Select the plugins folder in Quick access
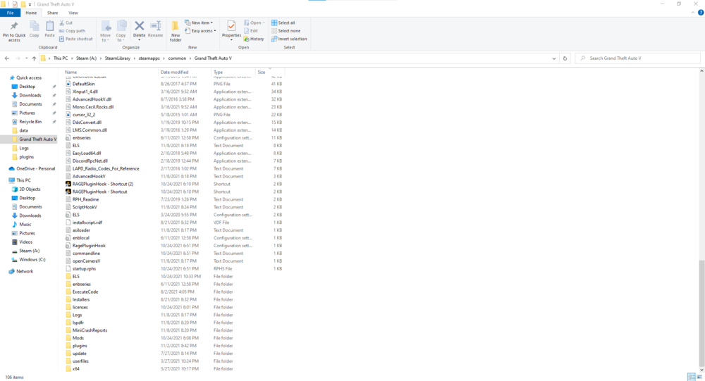This screenshot has width=705, height=381. tap(27, 157)
